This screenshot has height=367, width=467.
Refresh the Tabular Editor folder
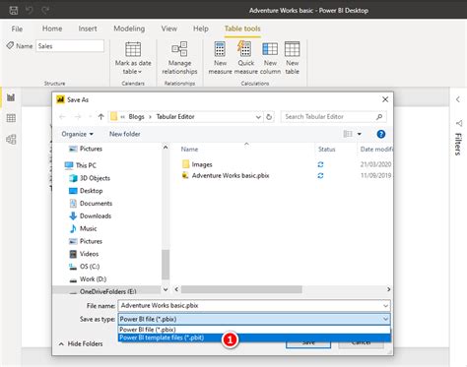point(269,117)
